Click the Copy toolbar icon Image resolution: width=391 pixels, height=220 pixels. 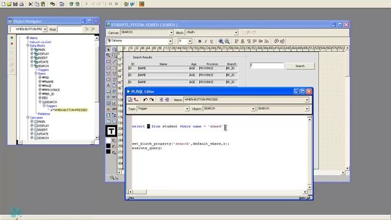click(x=37, y=4)
